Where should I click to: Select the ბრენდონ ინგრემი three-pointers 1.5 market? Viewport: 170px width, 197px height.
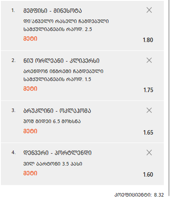[63, 75]
